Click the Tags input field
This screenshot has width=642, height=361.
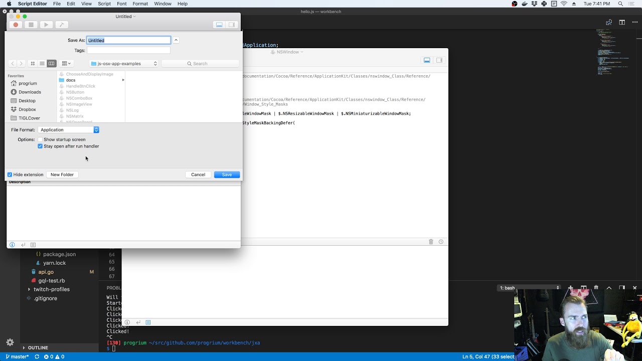[128, 51]
